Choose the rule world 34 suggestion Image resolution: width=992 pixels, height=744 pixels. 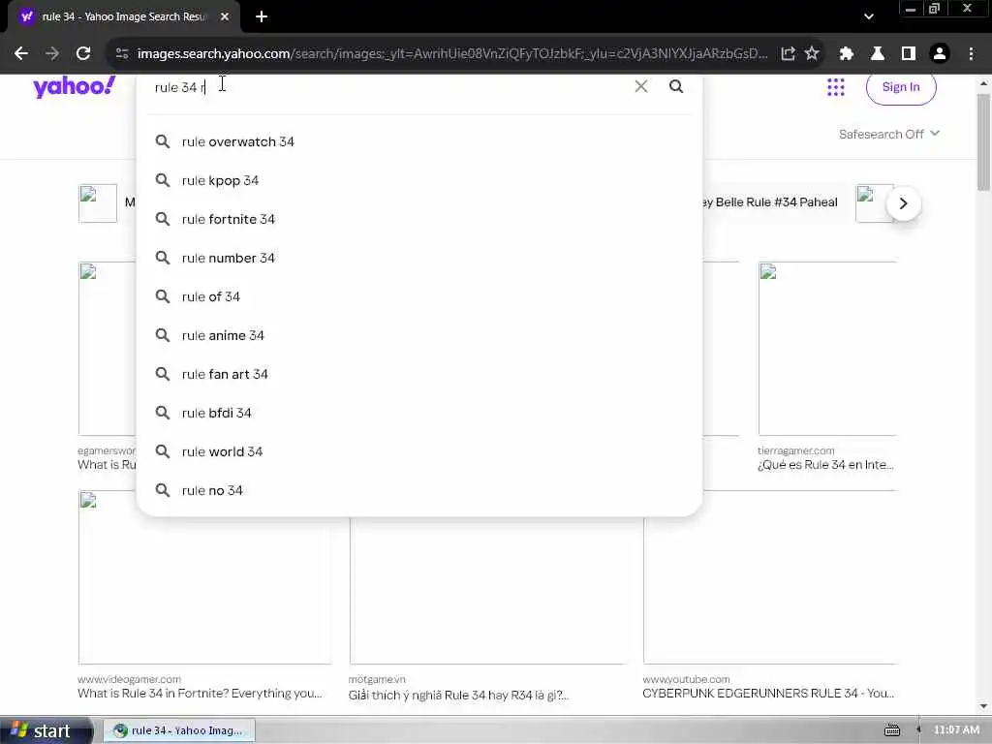point(418,451)
